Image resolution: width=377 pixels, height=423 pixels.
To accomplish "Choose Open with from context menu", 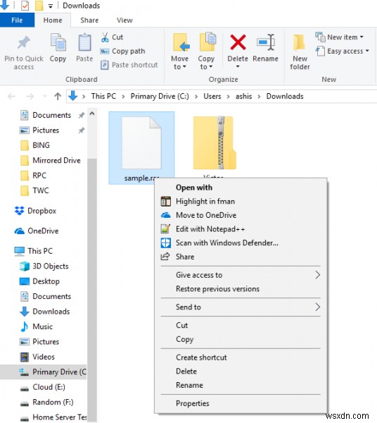I will click(x=194, y=188).
